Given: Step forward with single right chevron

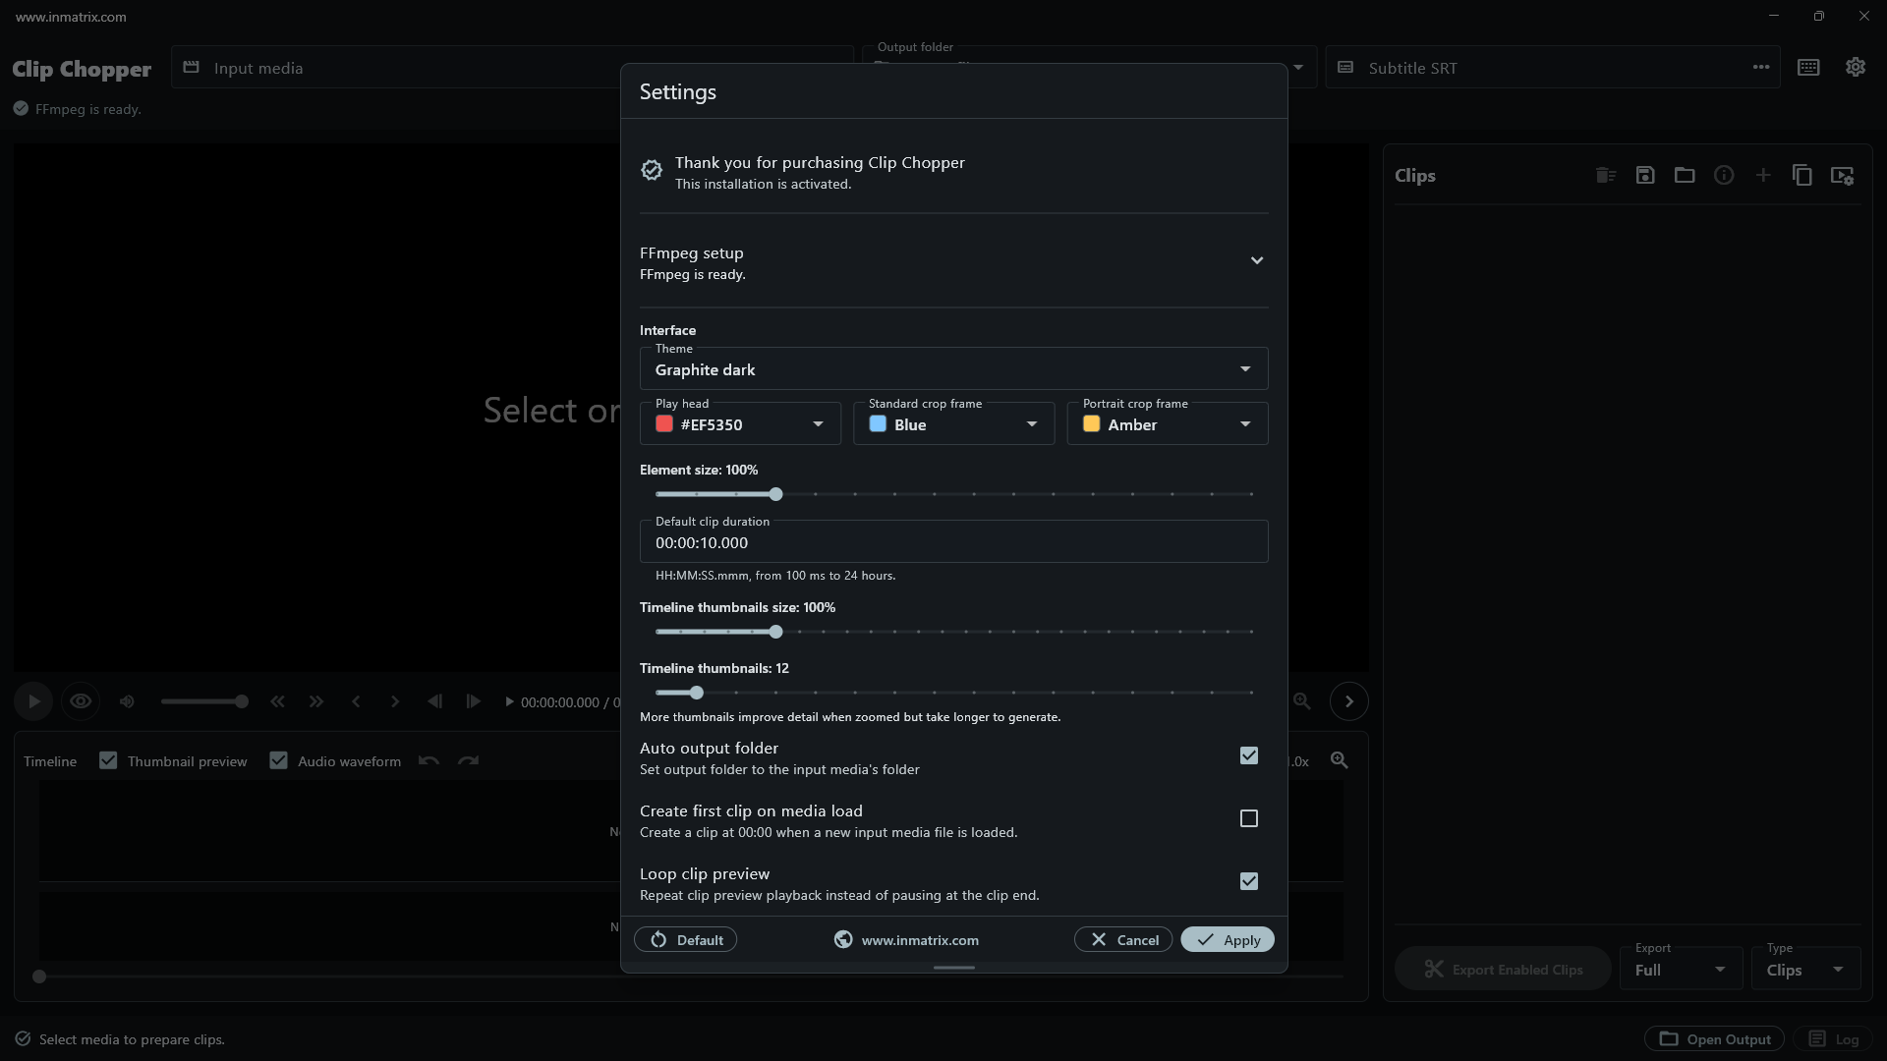Looking at the screenshot, I should [x=395, y=701].
